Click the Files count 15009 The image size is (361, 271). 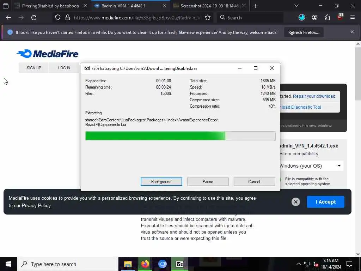coord(166,94)
